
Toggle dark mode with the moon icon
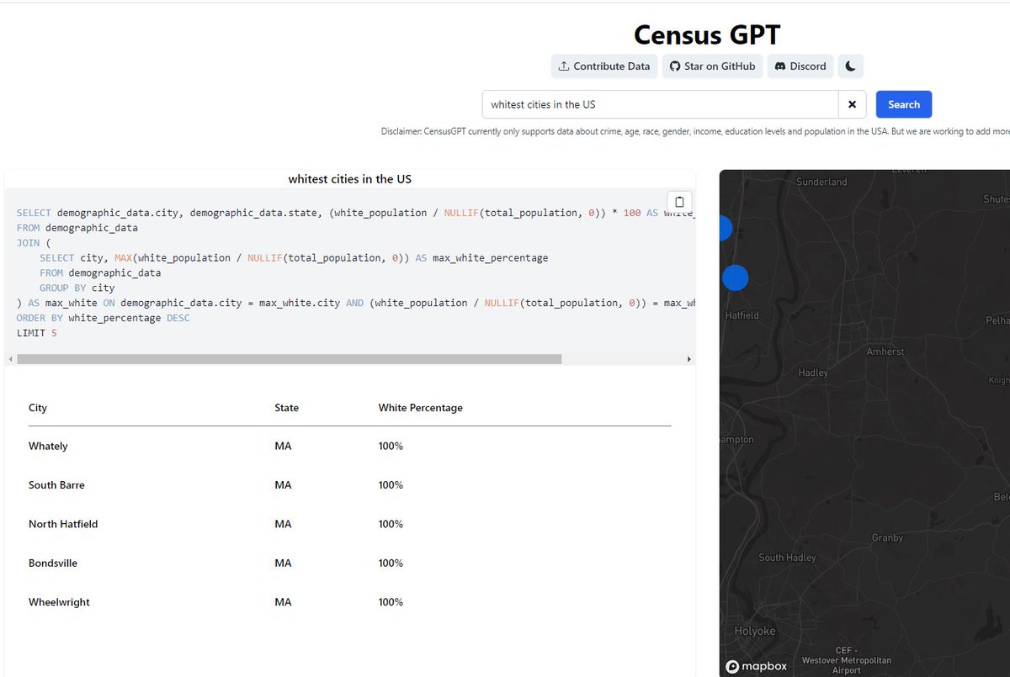(850, 66)
